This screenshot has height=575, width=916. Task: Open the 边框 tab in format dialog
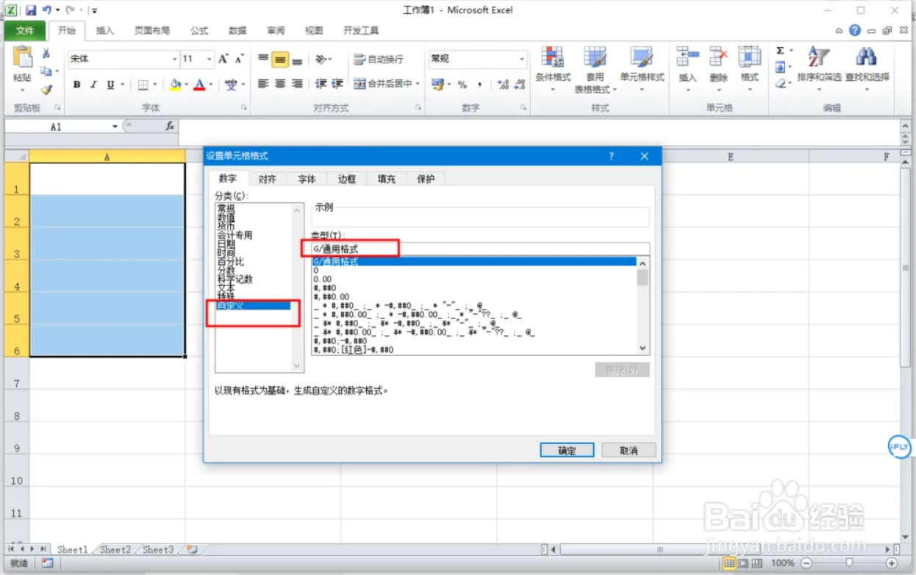point(346,179)
